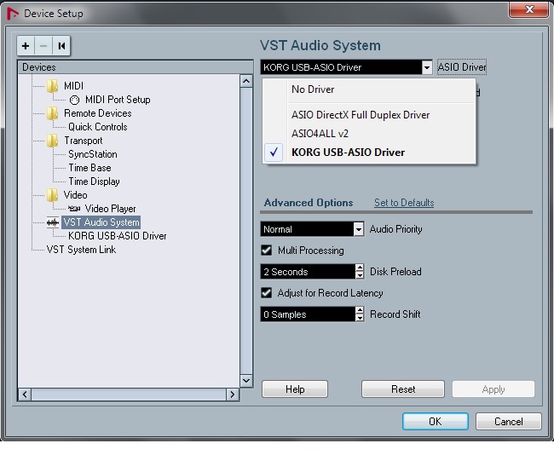Select Remote Devices tree label
The image size is (554, 455).
point(98,113)
